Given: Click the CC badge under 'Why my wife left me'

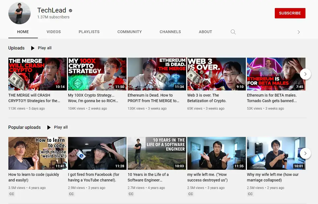Looking at the screenshot, I should (250, 194).
